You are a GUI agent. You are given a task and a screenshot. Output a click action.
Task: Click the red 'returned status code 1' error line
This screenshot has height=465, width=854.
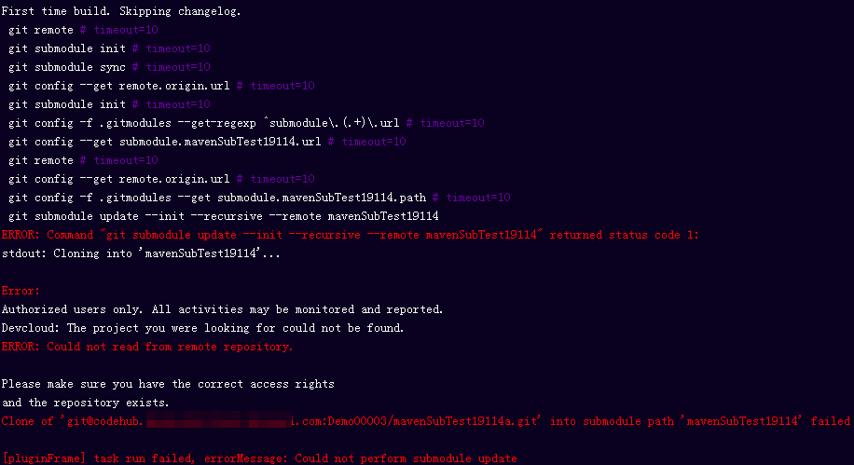pos(350,235)
